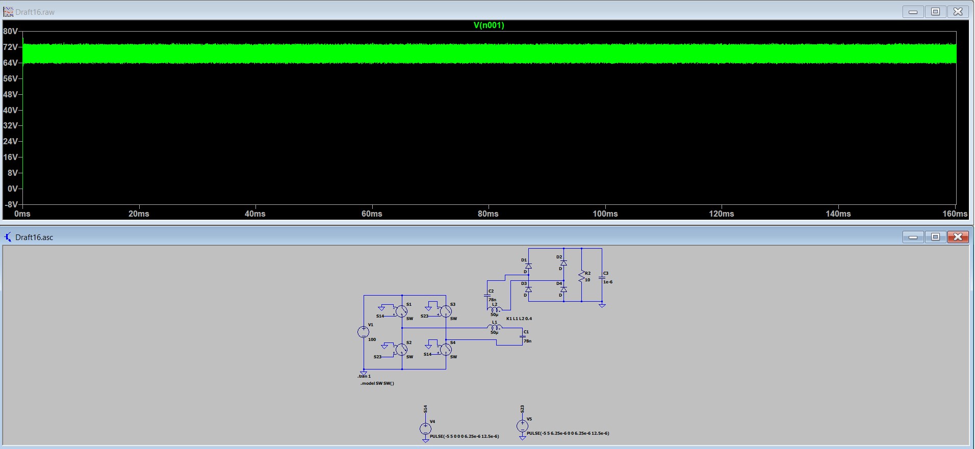Click ground symbol below source V5
The width and height of the screenshot is (975, 449).
[x=522, y=437]
